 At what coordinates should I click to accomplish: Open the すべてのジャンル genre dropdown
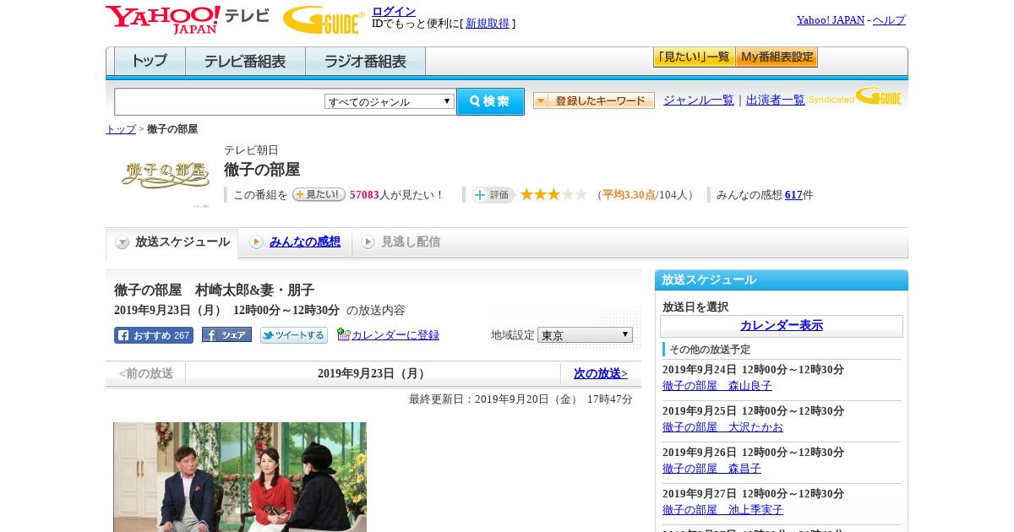pos(390,101)
